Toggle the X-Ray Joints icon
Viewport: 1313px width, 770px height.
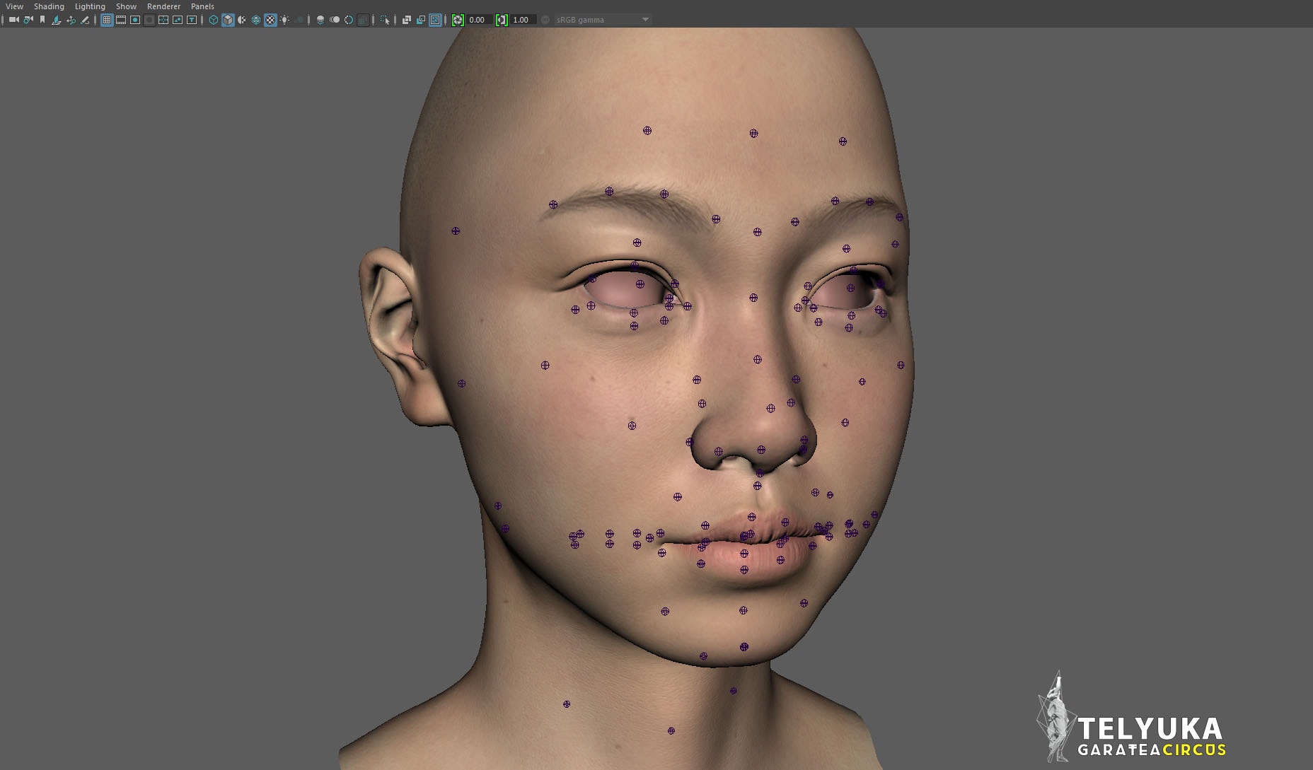435,20
